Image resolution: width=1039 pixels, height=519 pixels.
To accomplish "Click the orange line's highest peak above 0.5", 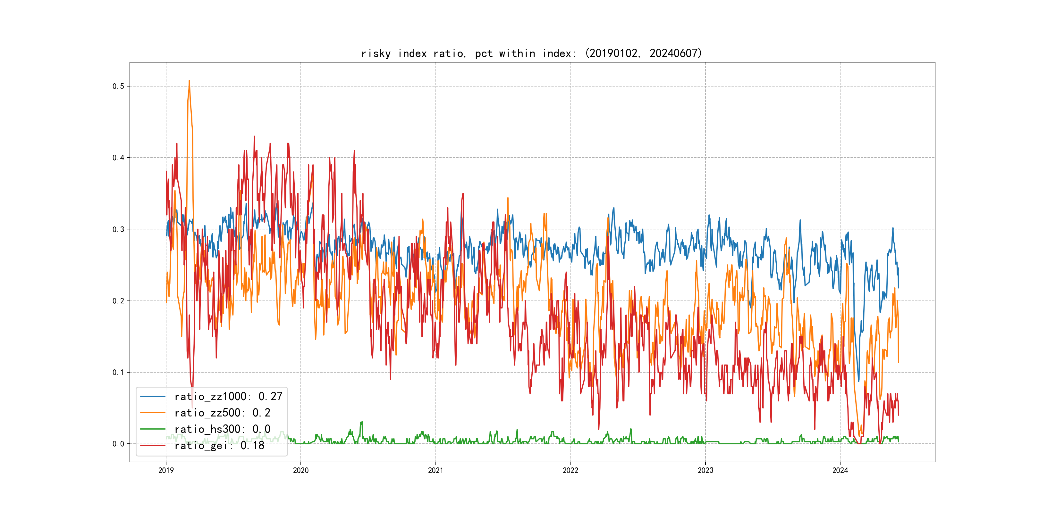I will click(x=189, y=81).
